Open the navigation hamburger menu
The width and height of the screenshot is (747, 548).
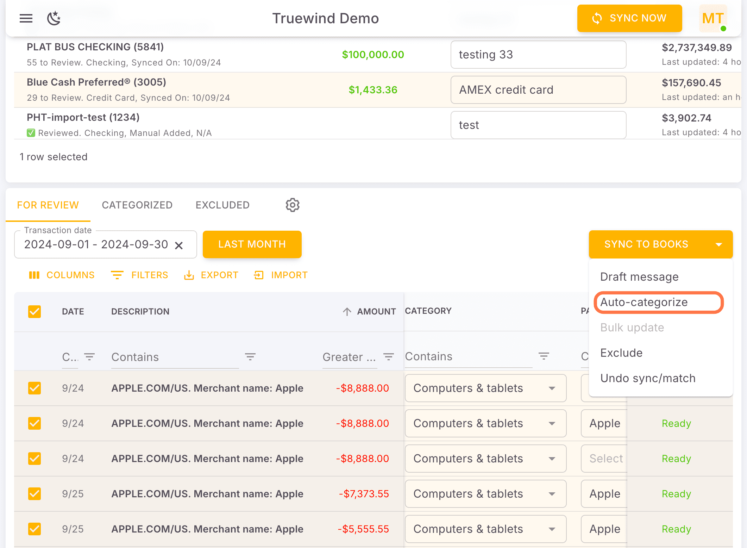click(x=26, y=18)
